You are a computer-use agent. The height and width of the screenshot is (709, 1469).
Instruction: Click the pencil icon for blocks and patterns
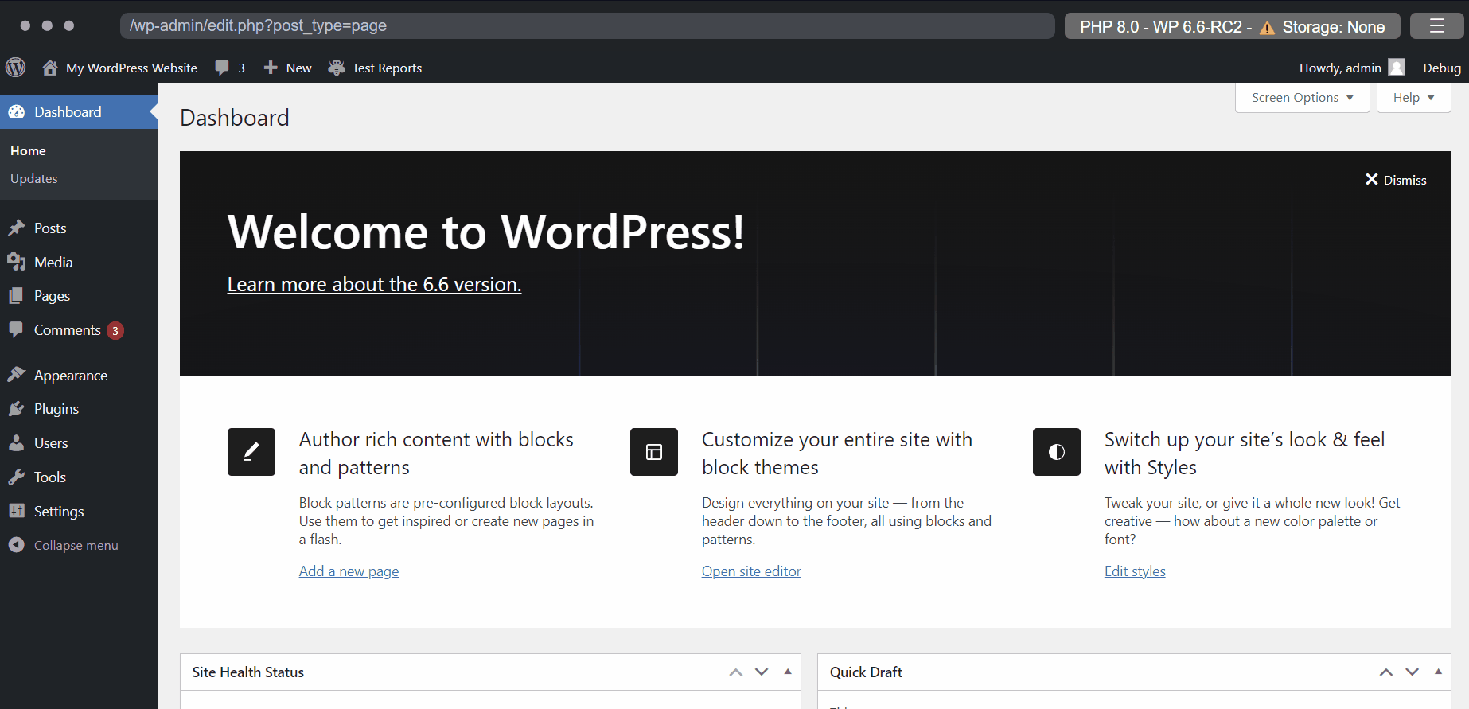coord(251,452)
